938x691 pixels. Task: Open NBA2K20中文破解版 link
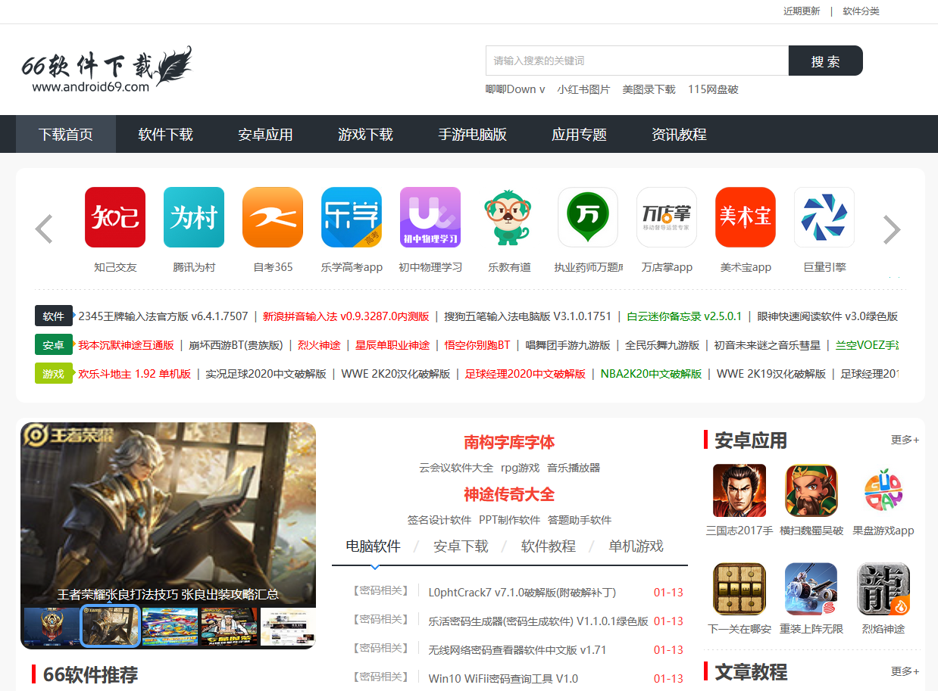click(651, 374)
